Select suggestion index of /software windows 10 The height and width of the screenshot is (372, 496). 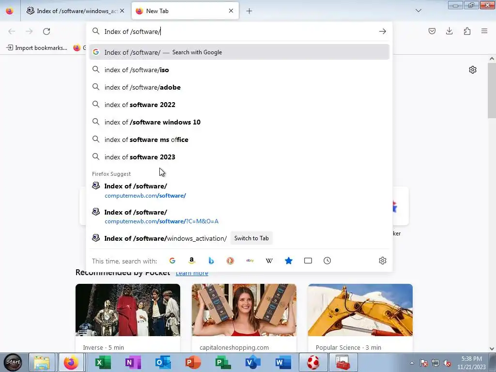(x=239, y=122)
